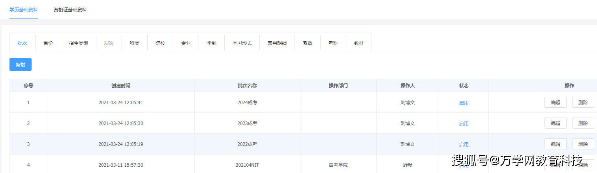Screen dimensions: 597x173
Task: Toggle 启用 status for 2024成考
Action: tap(464, 103)
